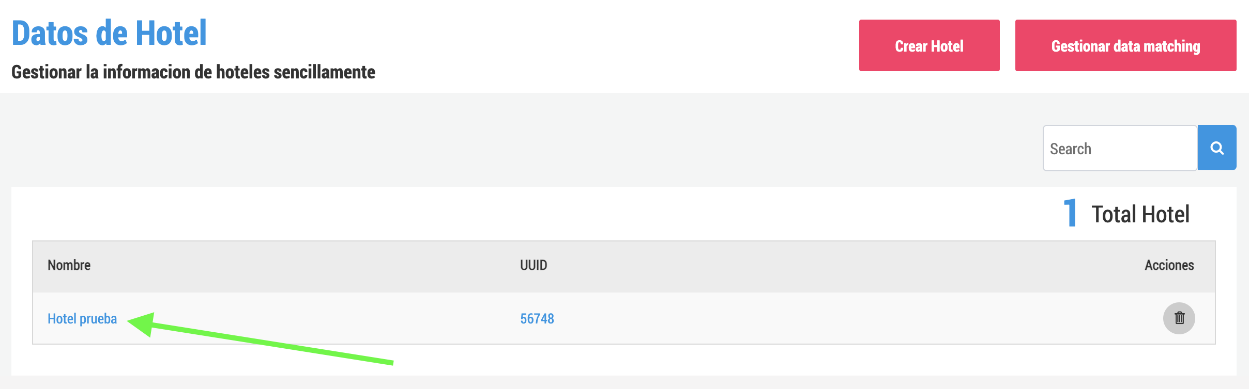The height and width of the screenshot is (389, 1249).
Task: Click the Search placeholder text
Action: click(x=1070, y=149)
